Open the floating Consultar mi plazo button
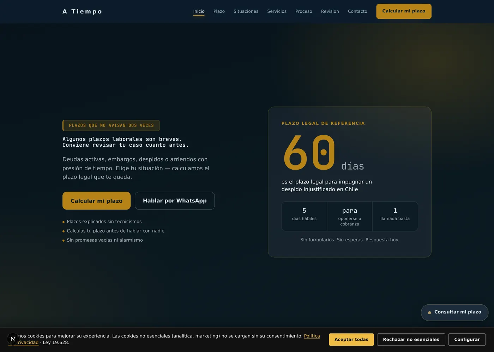The height and width of the screenshot is (352, 494). point(454,312)
